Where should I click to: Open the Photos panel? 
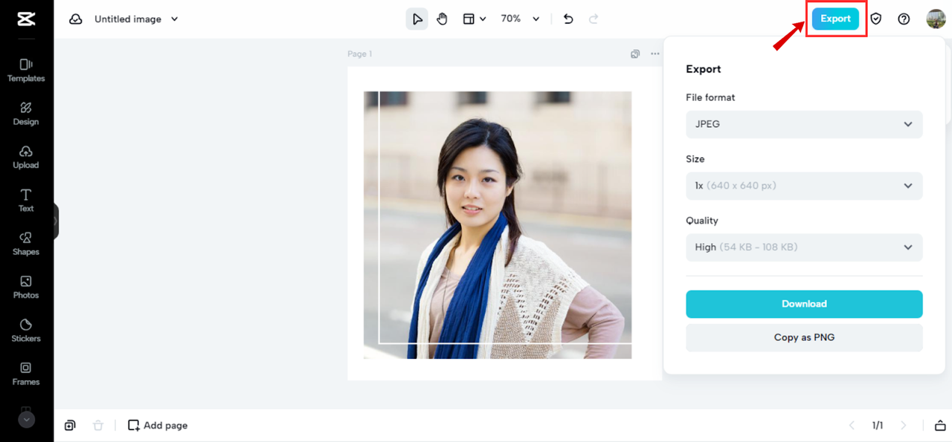point(26,287)
